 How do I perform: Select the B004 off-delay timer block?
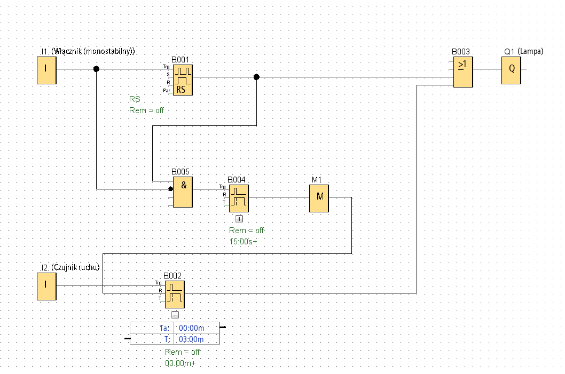coord(239,198)
